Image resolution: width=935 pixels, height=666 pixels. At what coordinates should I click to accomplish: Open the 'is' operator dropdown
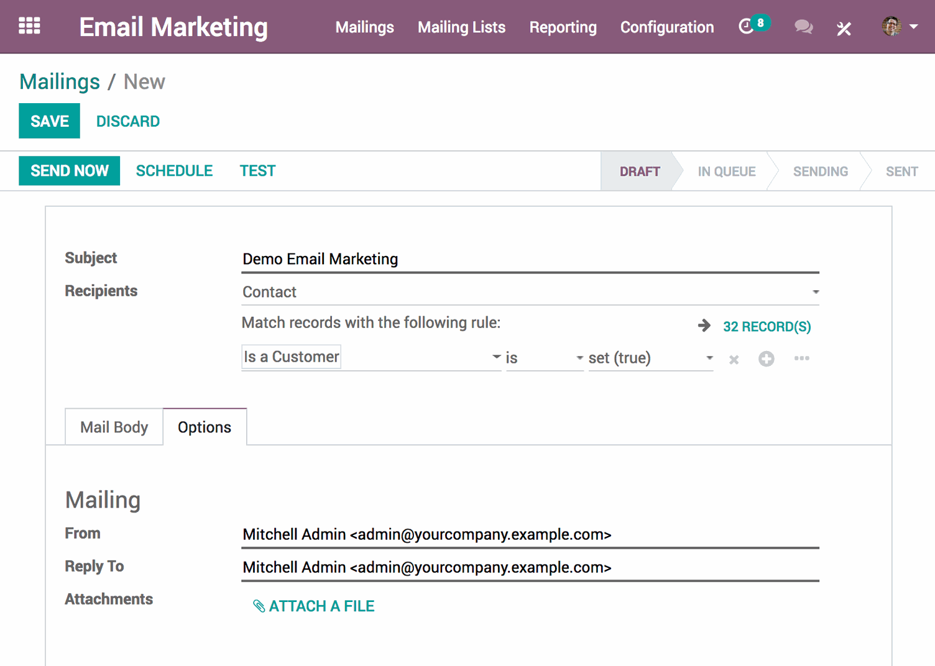pos(579,358)
